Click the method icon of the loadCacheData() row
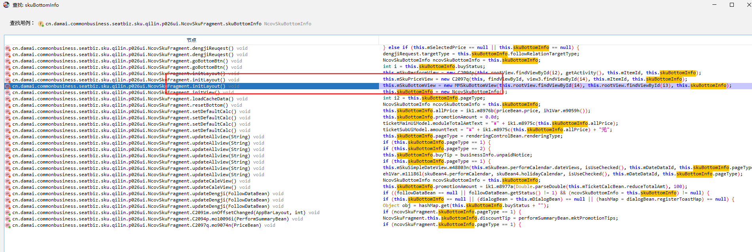The width and height of the screenshot is (752, 252). [x=8, y=99]
